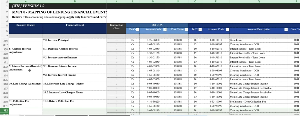This screenshot has width=300, height=116.
Task: Select row 382 header
Action: coord(5,111)
